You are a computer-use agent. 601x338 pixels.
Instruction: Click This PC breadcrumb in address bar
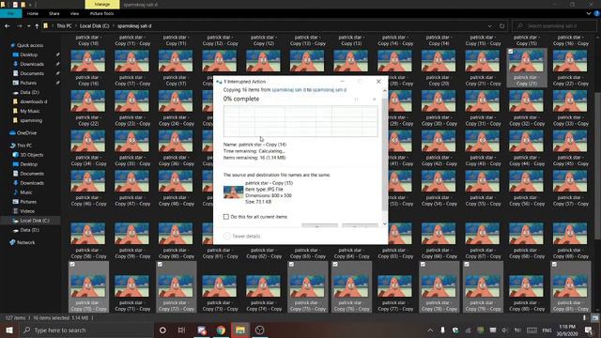[64, 26]
